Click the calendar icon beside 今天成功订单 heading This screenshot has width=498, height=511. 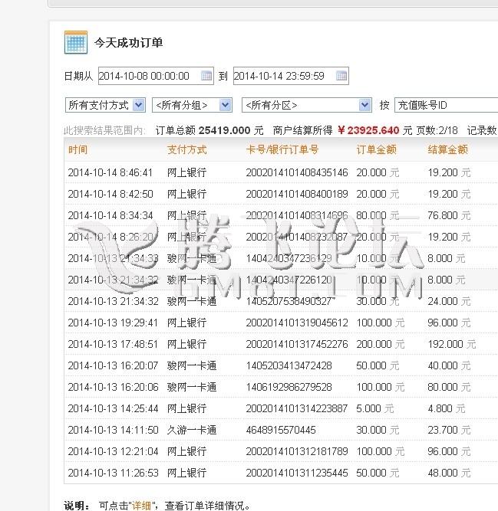[x=76, y=43]
